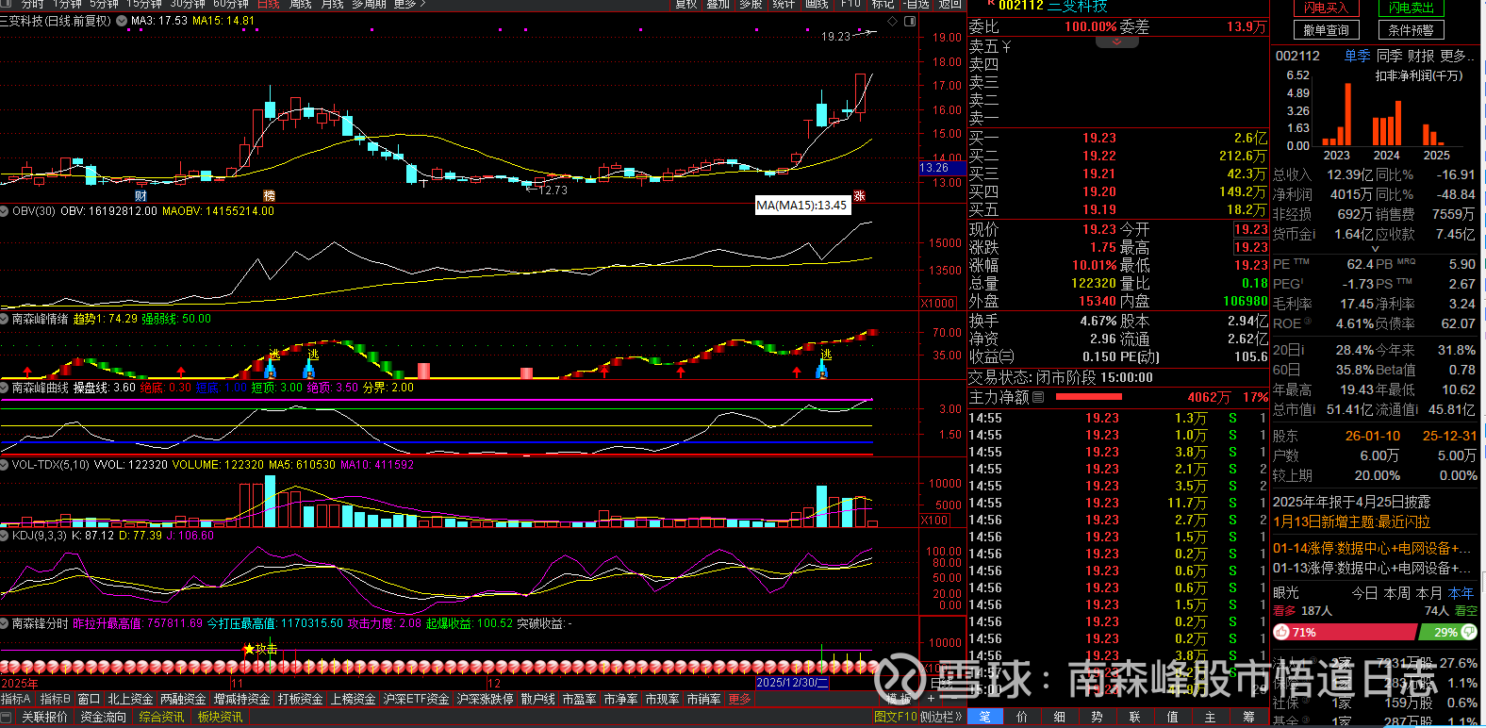Open F10 from the top toolbar
Image resolution: width=1486 pixels, height=728 pixels.
pyautogui.click(x=850, y=5)
